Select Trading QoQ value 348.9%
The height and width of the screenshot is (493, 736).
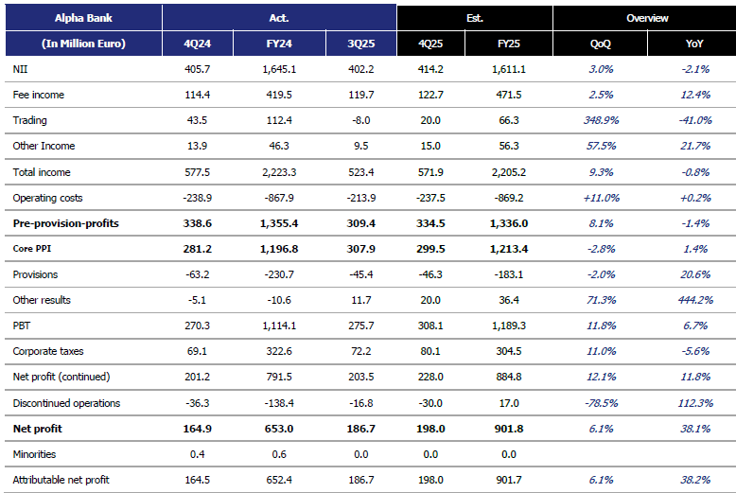pyautogui.click(x=603, y=120)
